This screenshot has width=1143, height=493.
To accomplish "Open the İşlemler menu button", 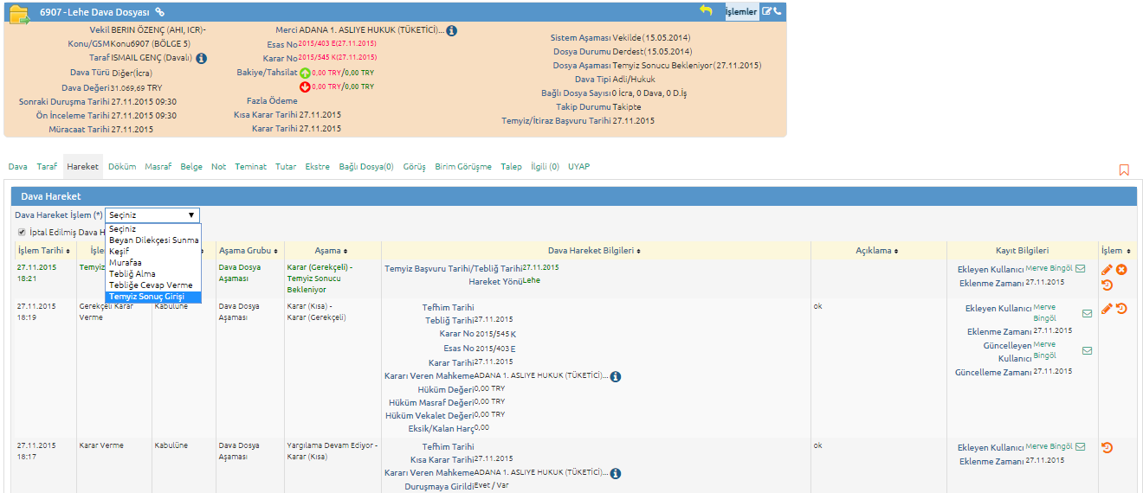I will pyautogui.click(x=741, y=12).
